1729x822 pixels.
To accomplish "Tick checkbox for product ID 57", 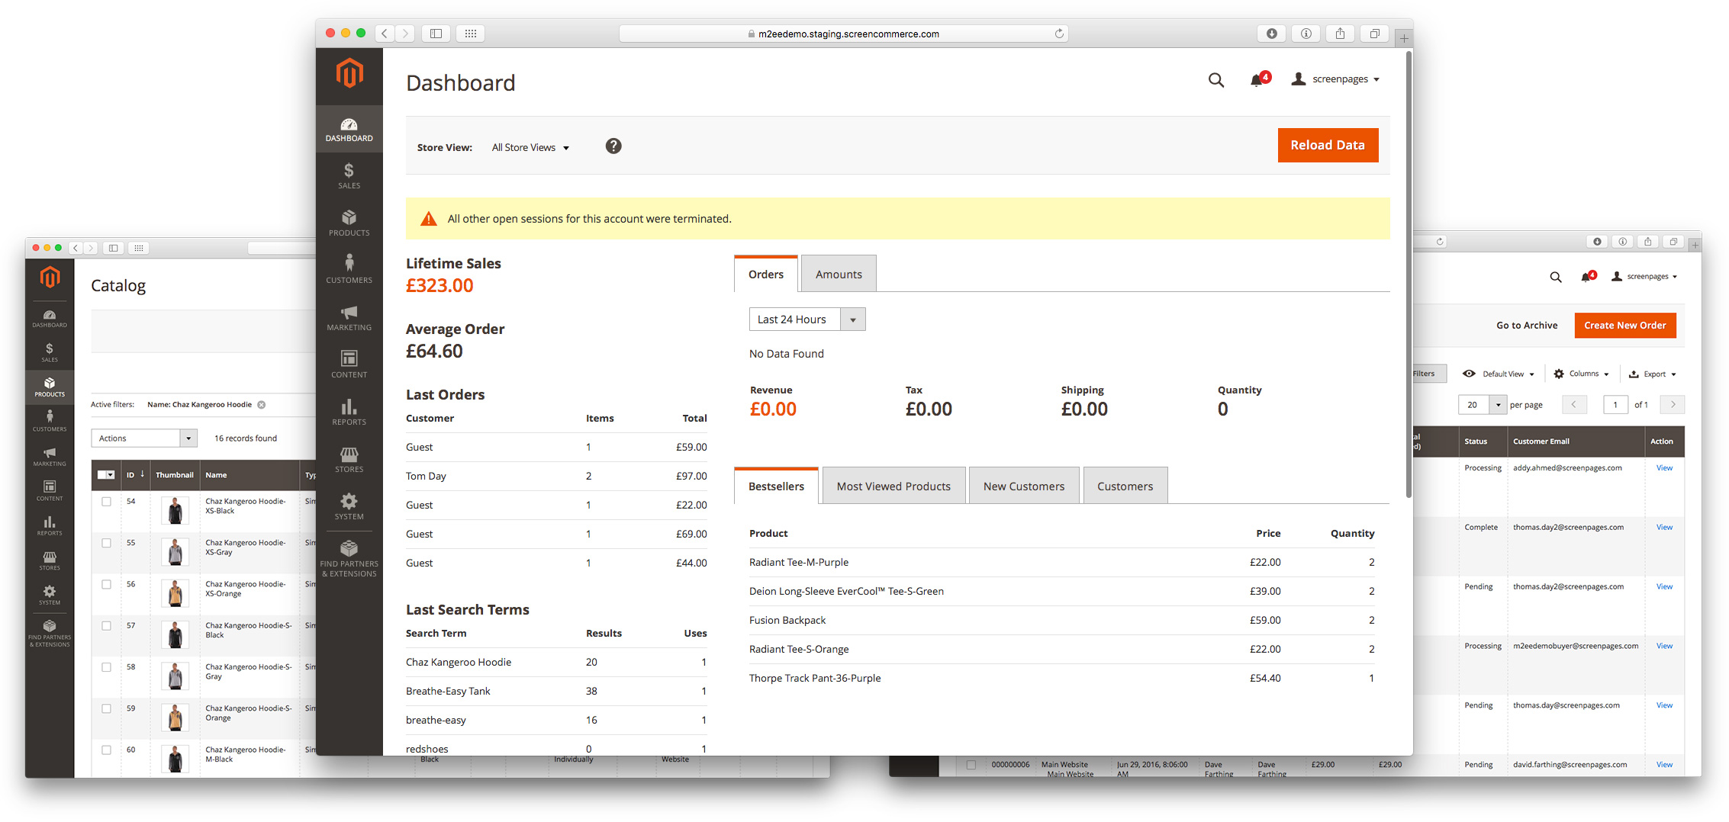I will (x=107, y=625).
